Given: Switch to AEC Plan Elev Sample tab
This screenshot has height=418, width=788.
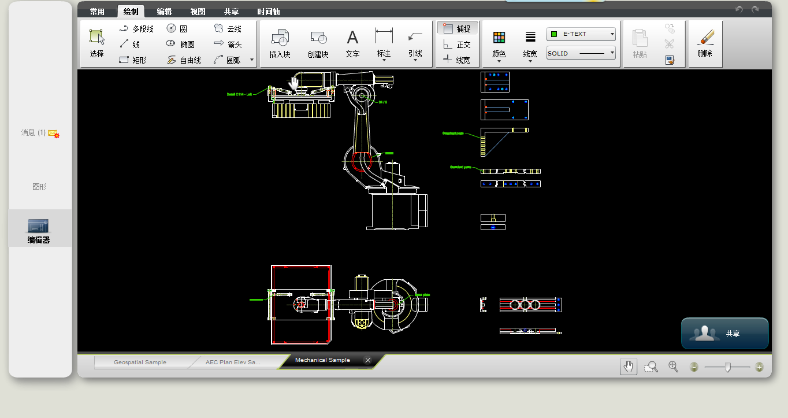Looking at the screenshot, I should point(233,362).
